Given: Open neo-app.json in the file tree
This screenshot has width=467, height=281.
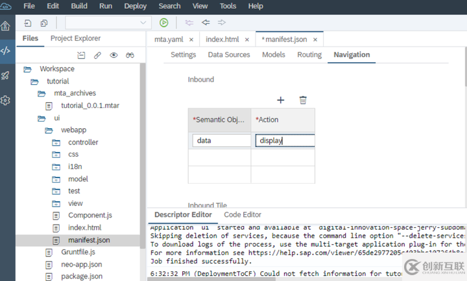Looking at the screenshot, I should [82, 265].
